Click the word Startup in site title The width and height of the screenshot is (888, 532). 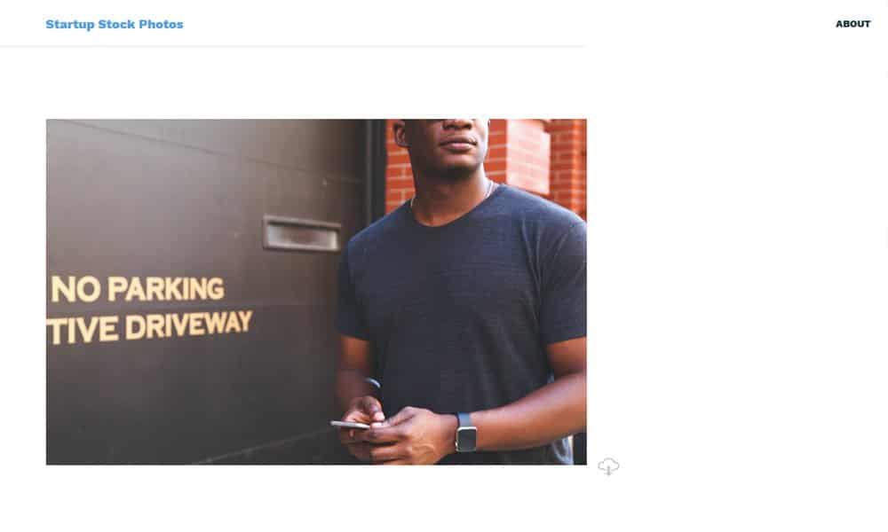[x=69, y=24]
